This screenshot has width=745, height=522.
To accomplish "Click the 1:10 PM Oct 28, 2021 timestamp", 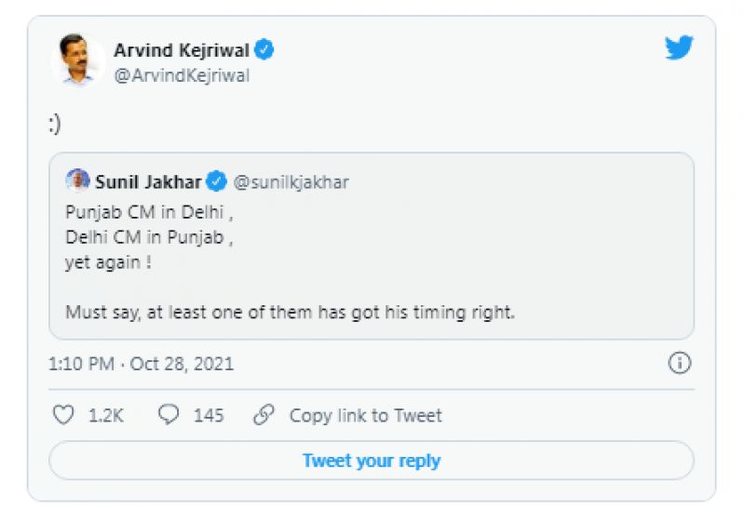I will 141,364.
